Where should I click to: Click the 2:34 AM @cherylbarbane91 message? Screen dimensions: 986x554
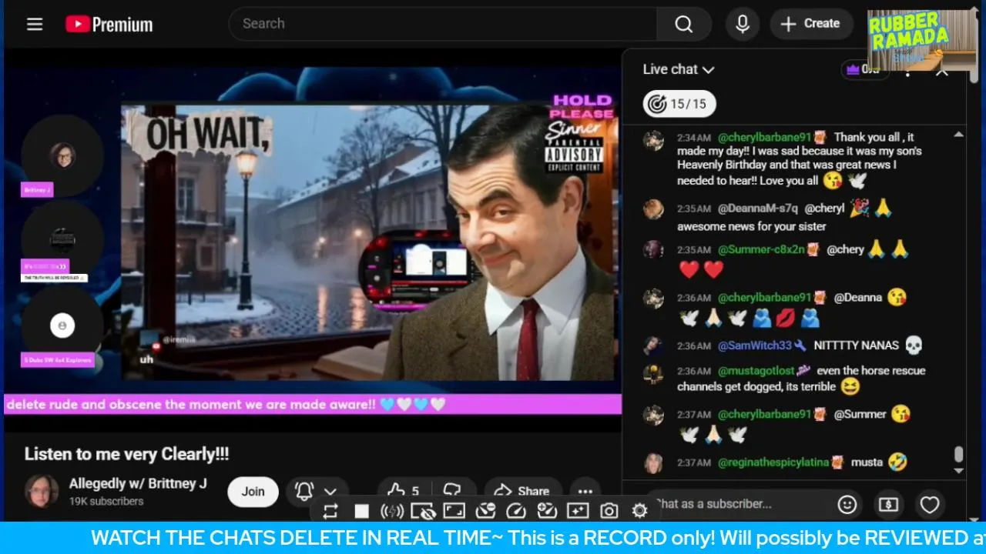click(801, 159)
